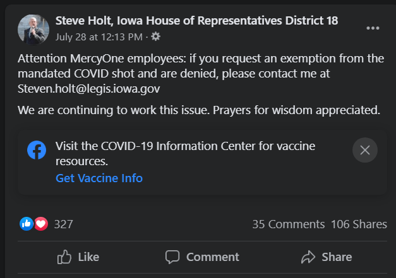The height and width of the screenshot is (278, 396).
Task: Open the Get Vaccine Info link
Action: coord(99,178)
